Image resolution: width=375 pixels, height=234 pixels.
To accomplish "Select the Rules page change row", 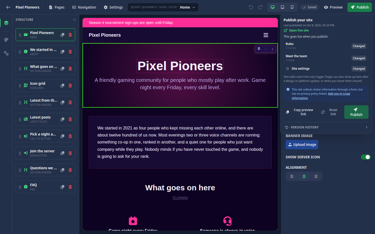I will pos(326,46).
